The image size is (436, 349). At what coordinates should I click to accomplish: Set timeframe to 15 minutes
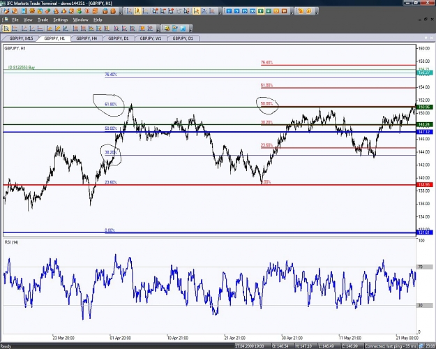click(244, 11)
